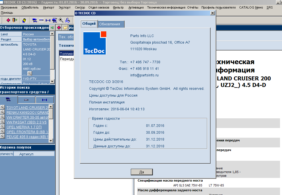Click the exit door icon in toolbar
The height and width of the screenshot is (195, 282).
click(15, 20)
